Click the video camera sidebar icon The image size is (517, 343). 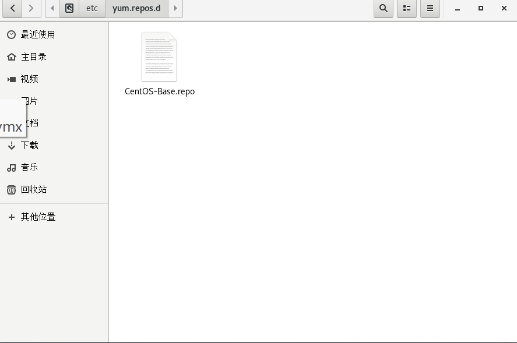(12, 79)
